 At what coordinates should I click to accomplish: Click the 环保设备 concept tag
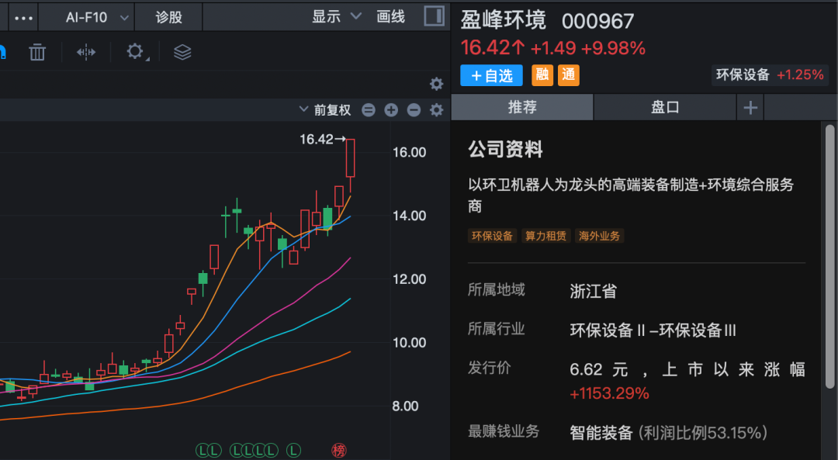click(492, 236)
